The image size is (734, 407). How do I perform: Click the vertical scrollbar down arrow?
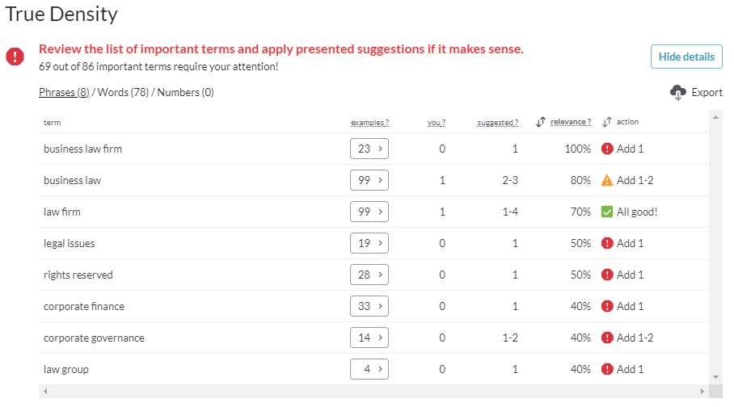pyautogui.click(x=715, y=377)
